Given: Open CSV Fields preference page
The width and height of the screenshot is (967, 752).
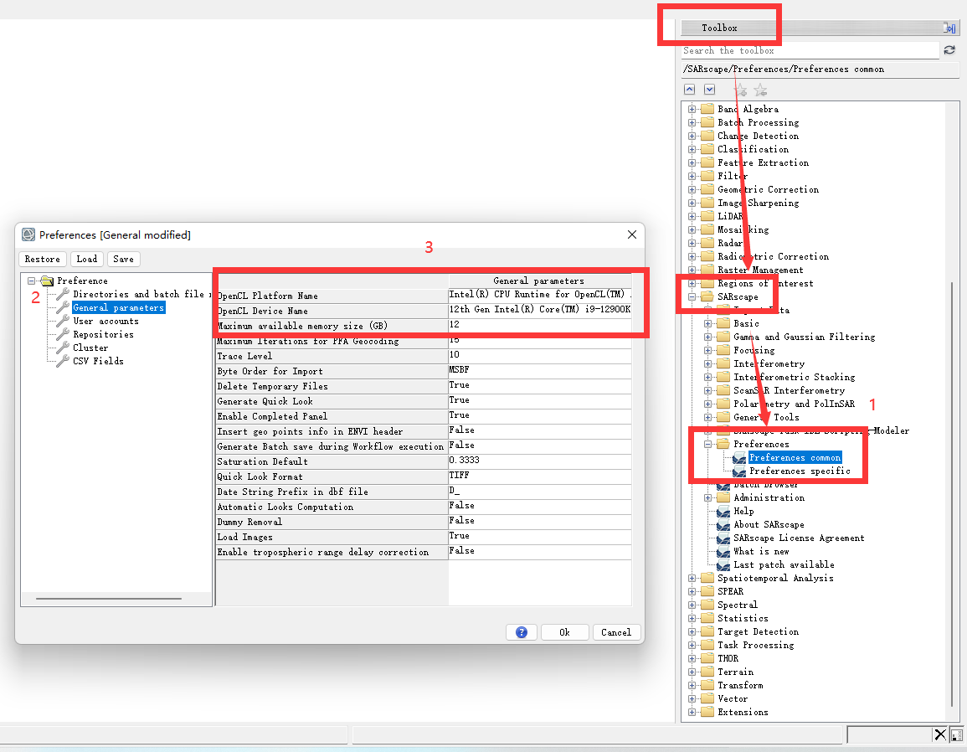Looking at the screenshot, I should click(98, 361).
